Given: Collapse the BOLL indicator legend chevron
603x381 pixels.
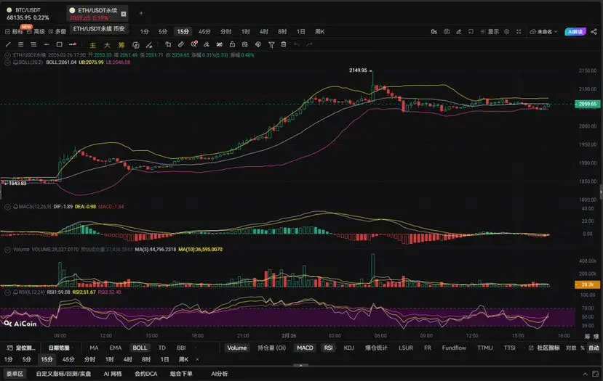Looking at the screenshot, I should (x=7, y=62).
